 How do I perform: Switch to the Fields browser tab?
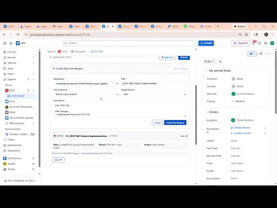click(x=74, y=27)
